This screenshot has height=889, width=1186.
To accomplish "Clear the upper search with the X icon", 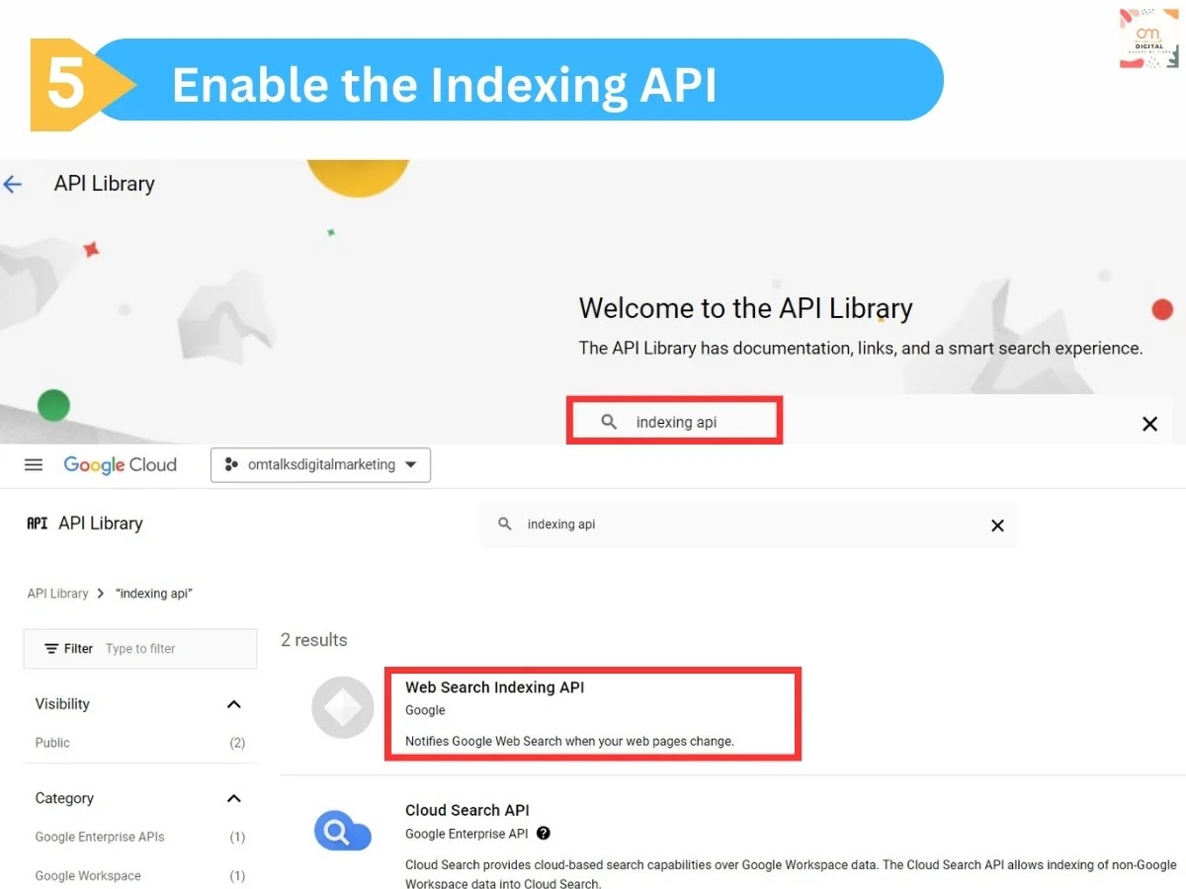I will click(1149, 424).
